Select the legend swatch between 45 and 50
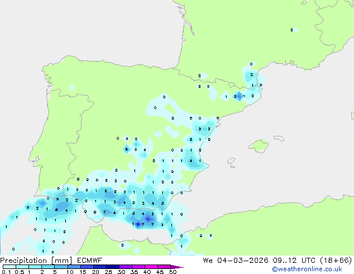This screenshot has width=354, height=274. coord(164,267)
